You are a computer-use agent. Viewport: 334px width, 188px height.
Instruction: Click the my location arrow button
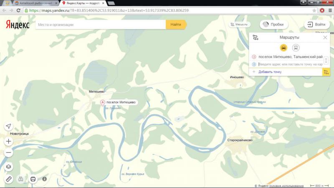coord(9,127)
